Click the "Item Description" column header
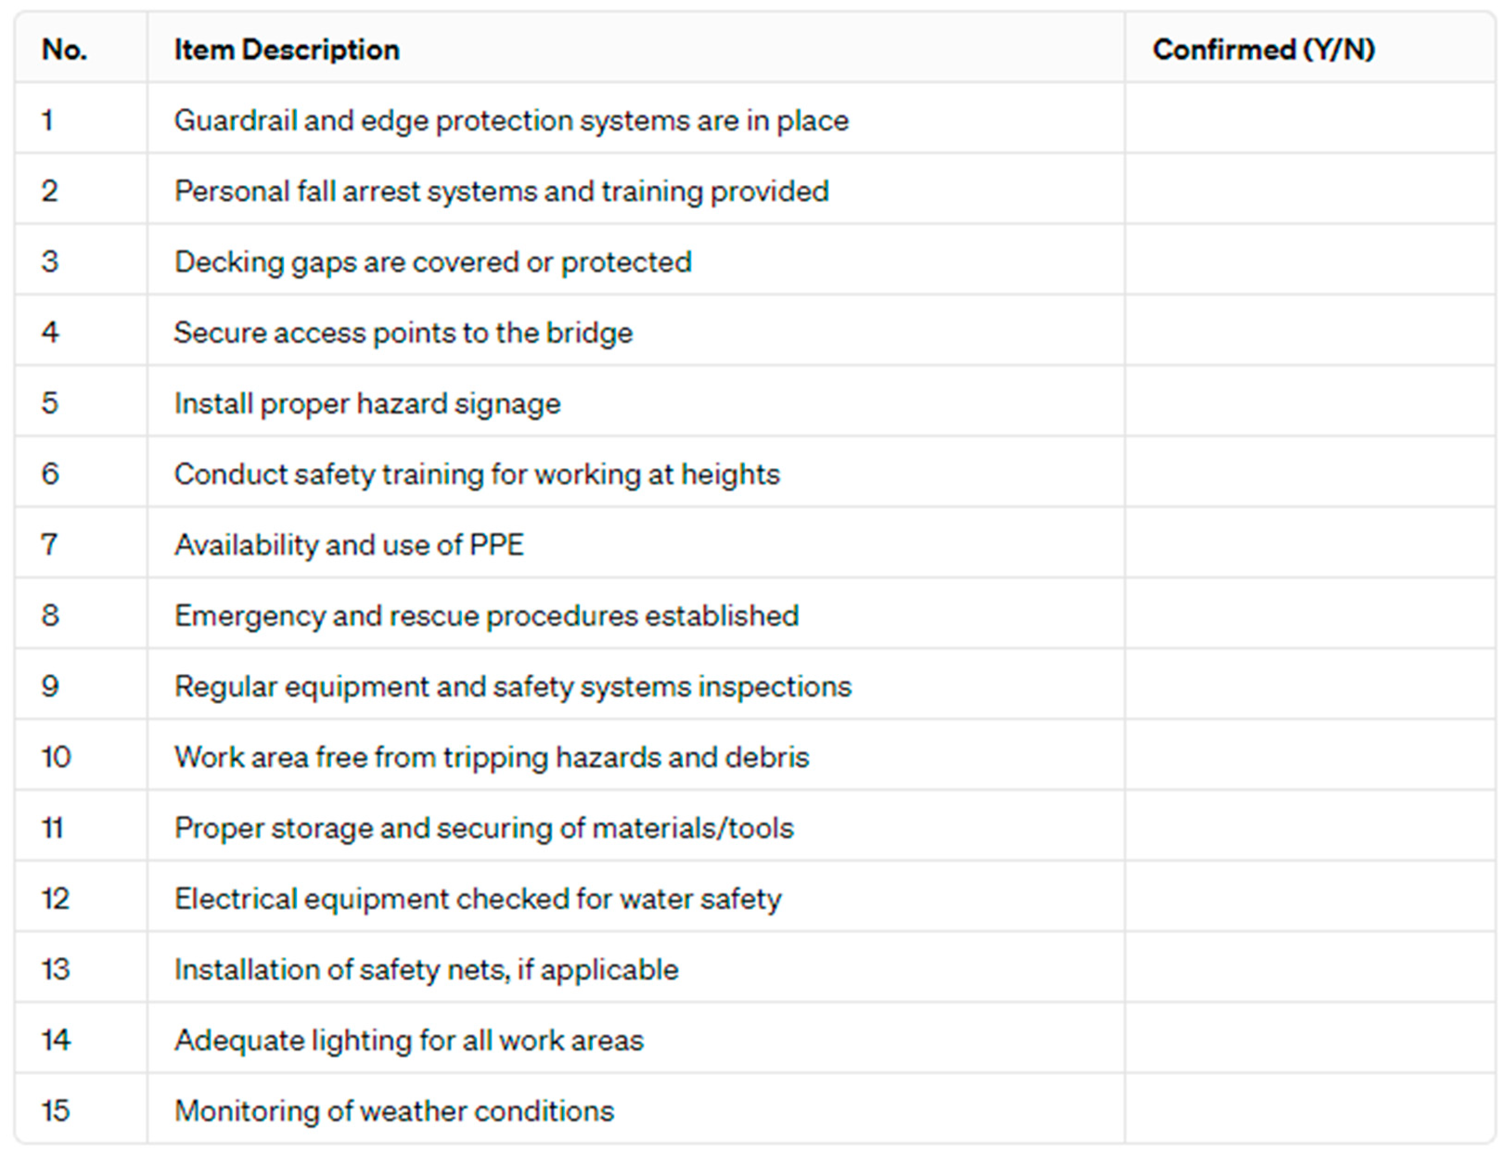The height and width of the screenshot is (1160, 1510). 287,50
